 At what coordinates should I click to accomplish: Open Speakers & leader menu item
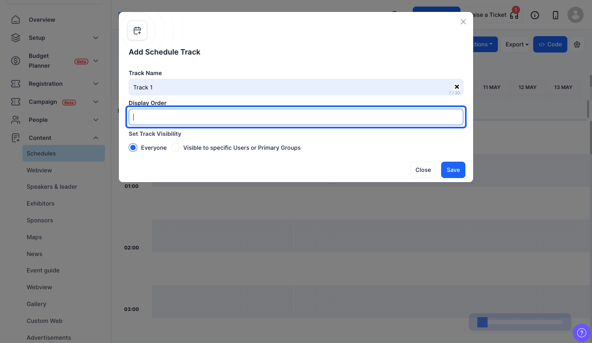coord(52,187)
